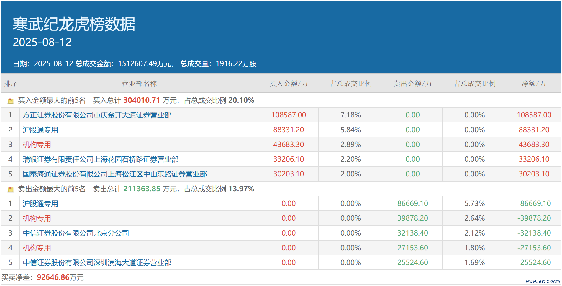Click the 营业部名称 column header

pyautogui.click(x=139, y=84)
